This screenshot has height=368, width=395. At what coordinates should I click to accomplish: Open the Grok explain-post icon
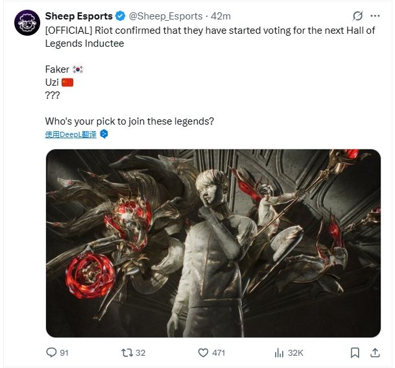pyautogui.click(x=356, y=16)
